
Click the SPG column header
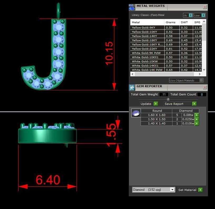point(197,22)
